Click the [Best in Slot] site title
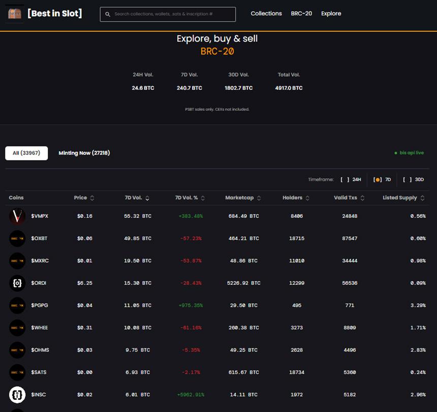Viewport: 437px width, 412px height. click(x=55, y=13)
